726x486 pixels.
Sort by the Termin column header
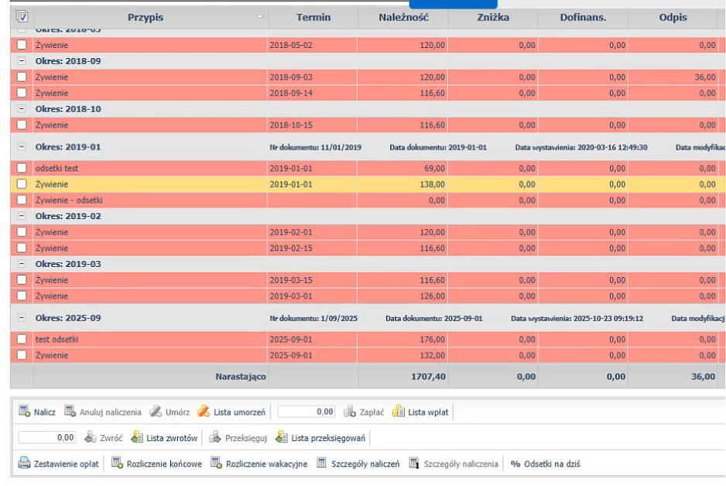pos(313,17)
